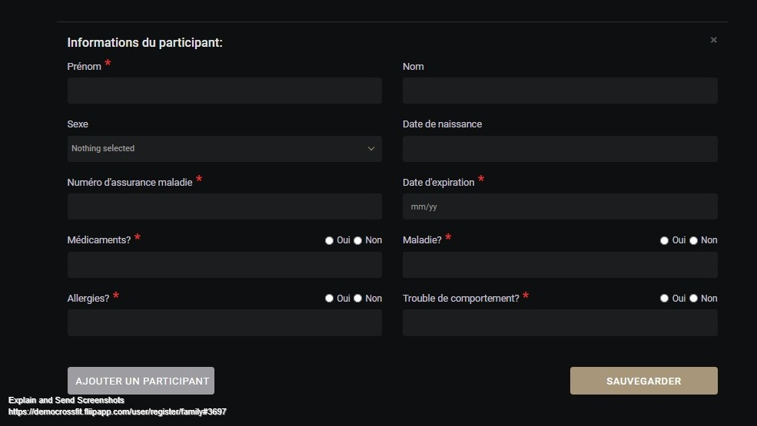The height and width of the screenshot is (426, 757).
Task: Pick Non for Trouble de comportement
Action: [x=693, y=299]
